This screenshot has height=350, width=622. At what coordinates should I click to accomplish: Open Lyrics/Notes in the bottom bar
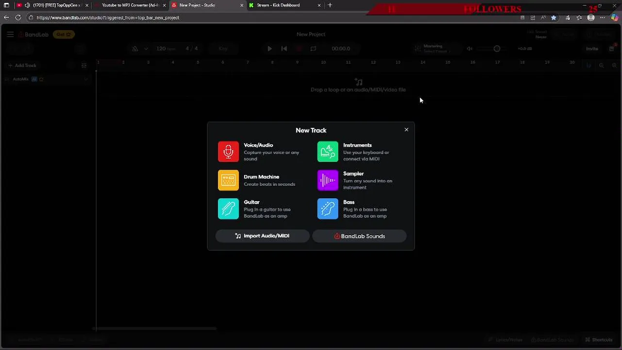coord(504,340)
